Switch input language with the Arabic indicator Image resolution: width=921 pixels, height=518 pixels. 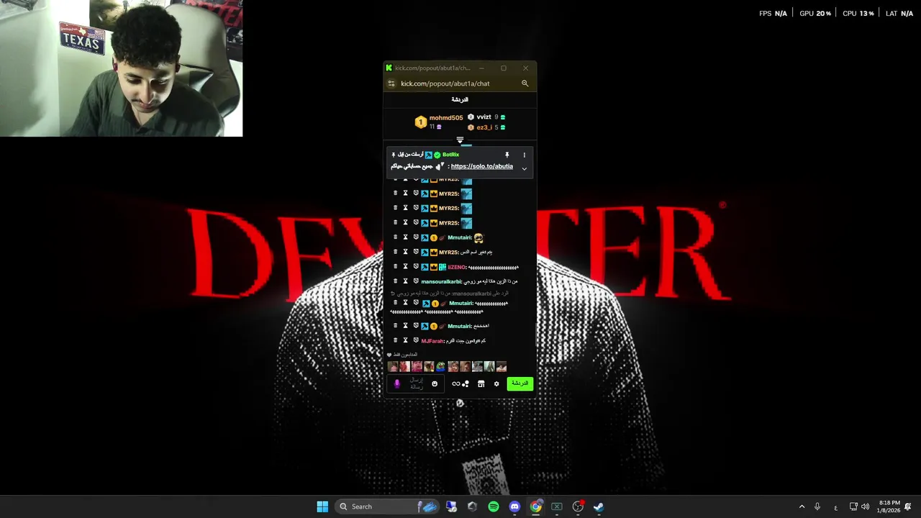[835, 507]
